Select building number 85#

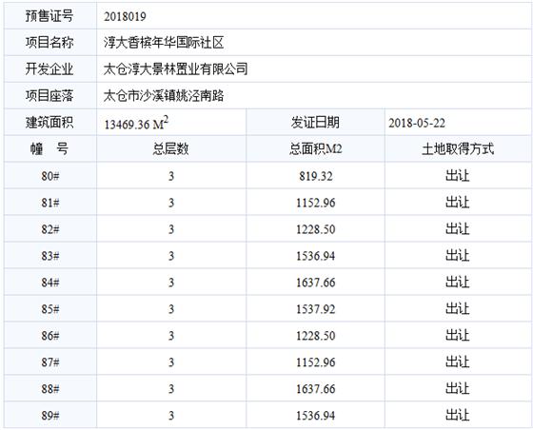(x=50, y=309)
